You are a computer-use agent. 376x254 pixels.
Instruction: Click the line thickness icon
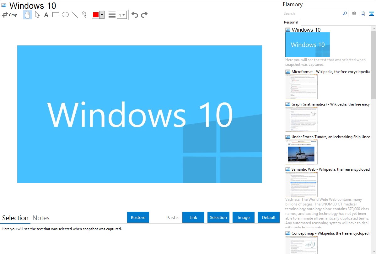[x=112, y=15]
